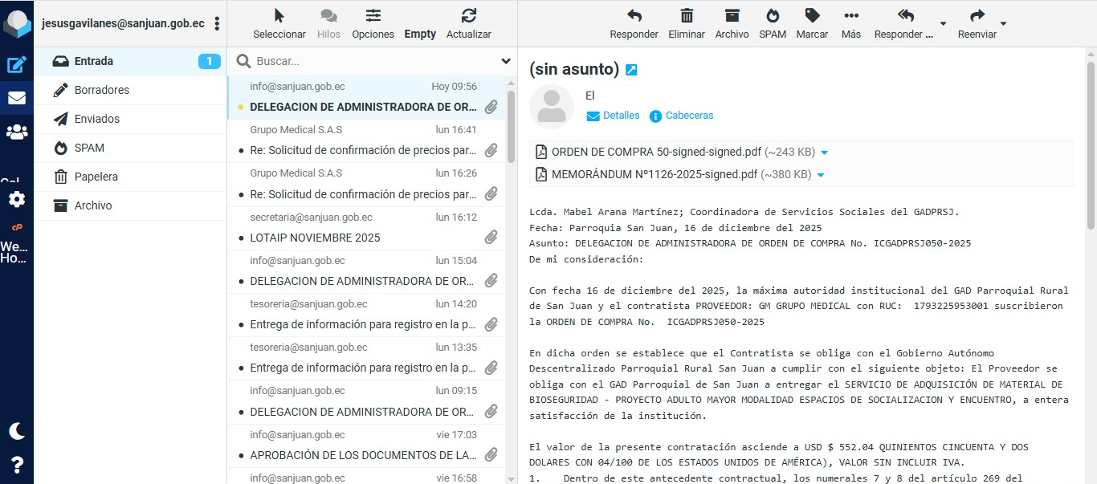Viewport: 1097px width, 484px height.
Task: Click the Responder reply icon
Action: pyautogui.click(x=634, y=23)
